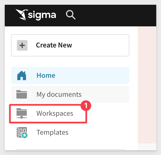Click the red number 1 badge

pos(86,106)
